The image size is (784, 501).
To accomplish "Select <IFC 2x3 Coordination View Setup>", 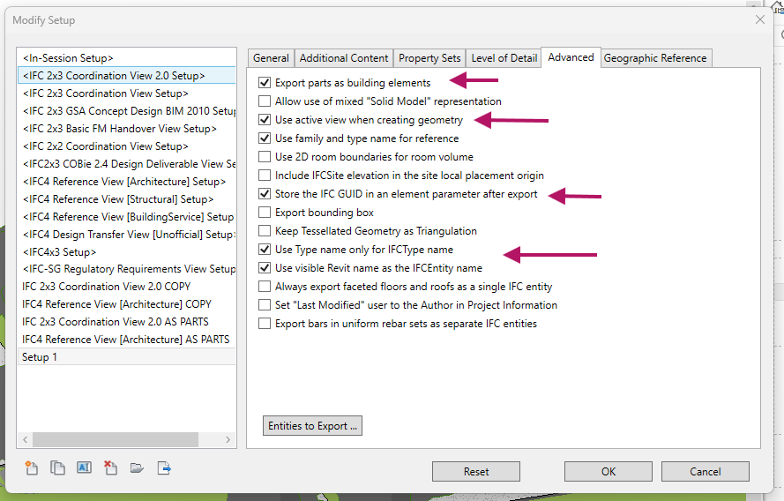I will 126,93.
